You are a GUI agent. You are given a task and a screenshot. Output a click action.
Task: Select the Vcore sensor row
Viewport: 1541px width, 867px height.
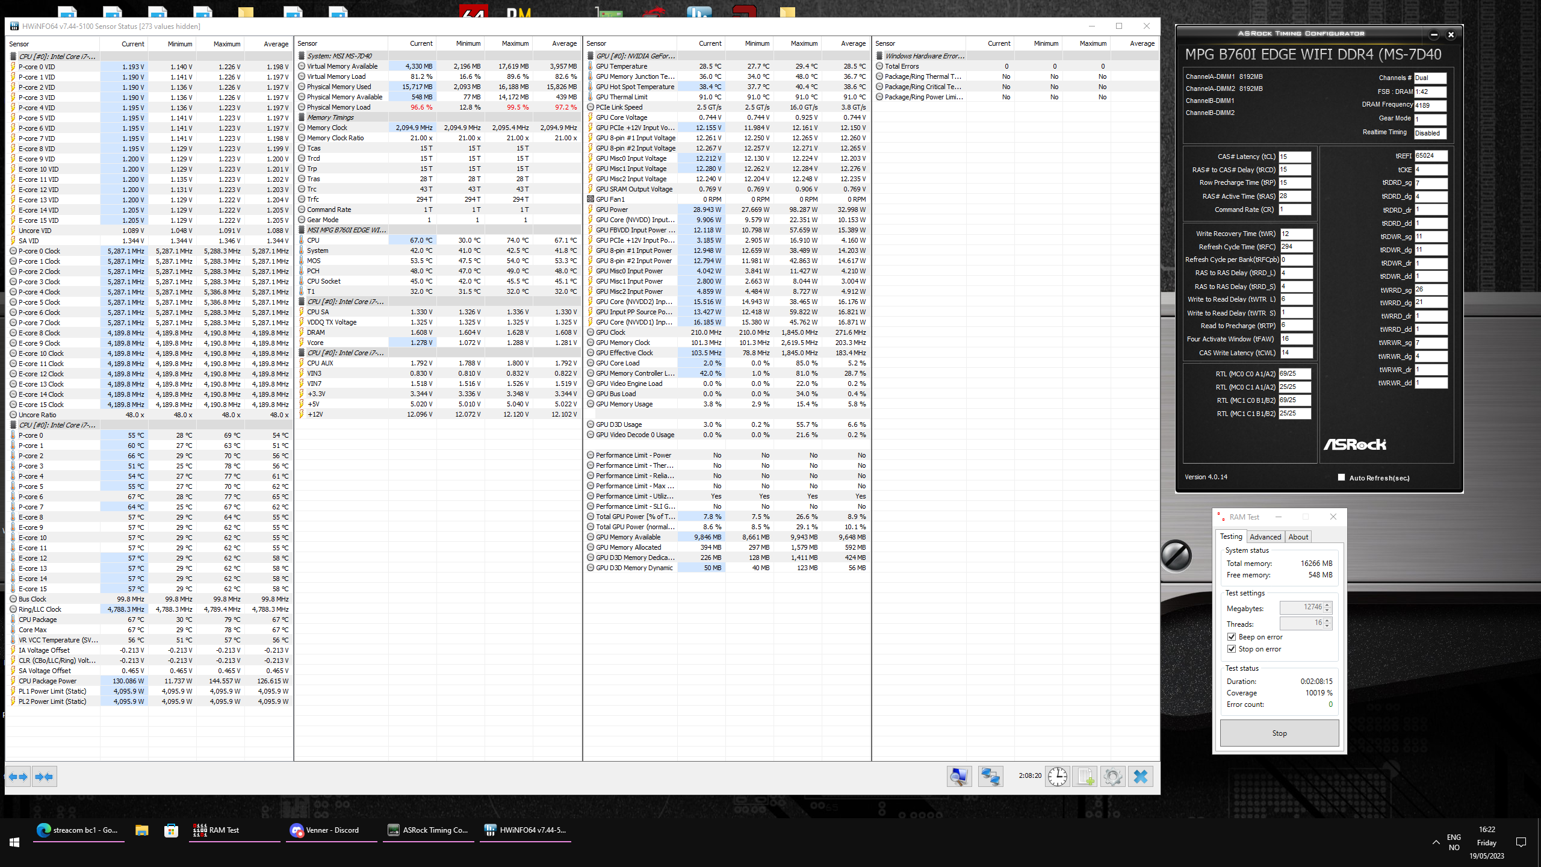tap(438, 343)
